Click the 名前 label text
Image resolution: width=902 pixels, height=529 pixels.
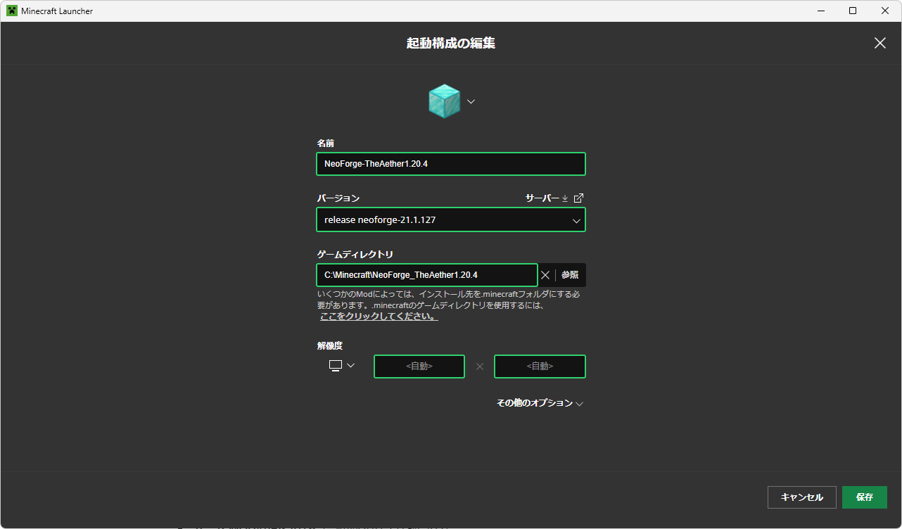(x=325, y=144)
